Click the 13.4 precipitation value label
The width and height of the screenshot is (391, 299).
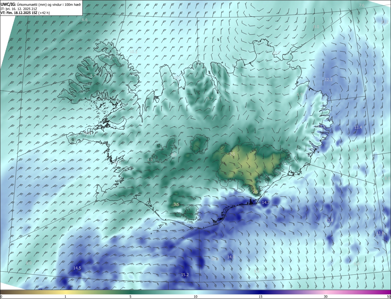pos(358,127)
